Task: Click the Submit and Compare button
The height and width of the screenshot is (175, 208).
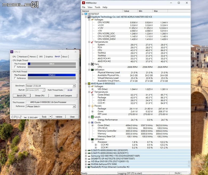Action: 63,96
